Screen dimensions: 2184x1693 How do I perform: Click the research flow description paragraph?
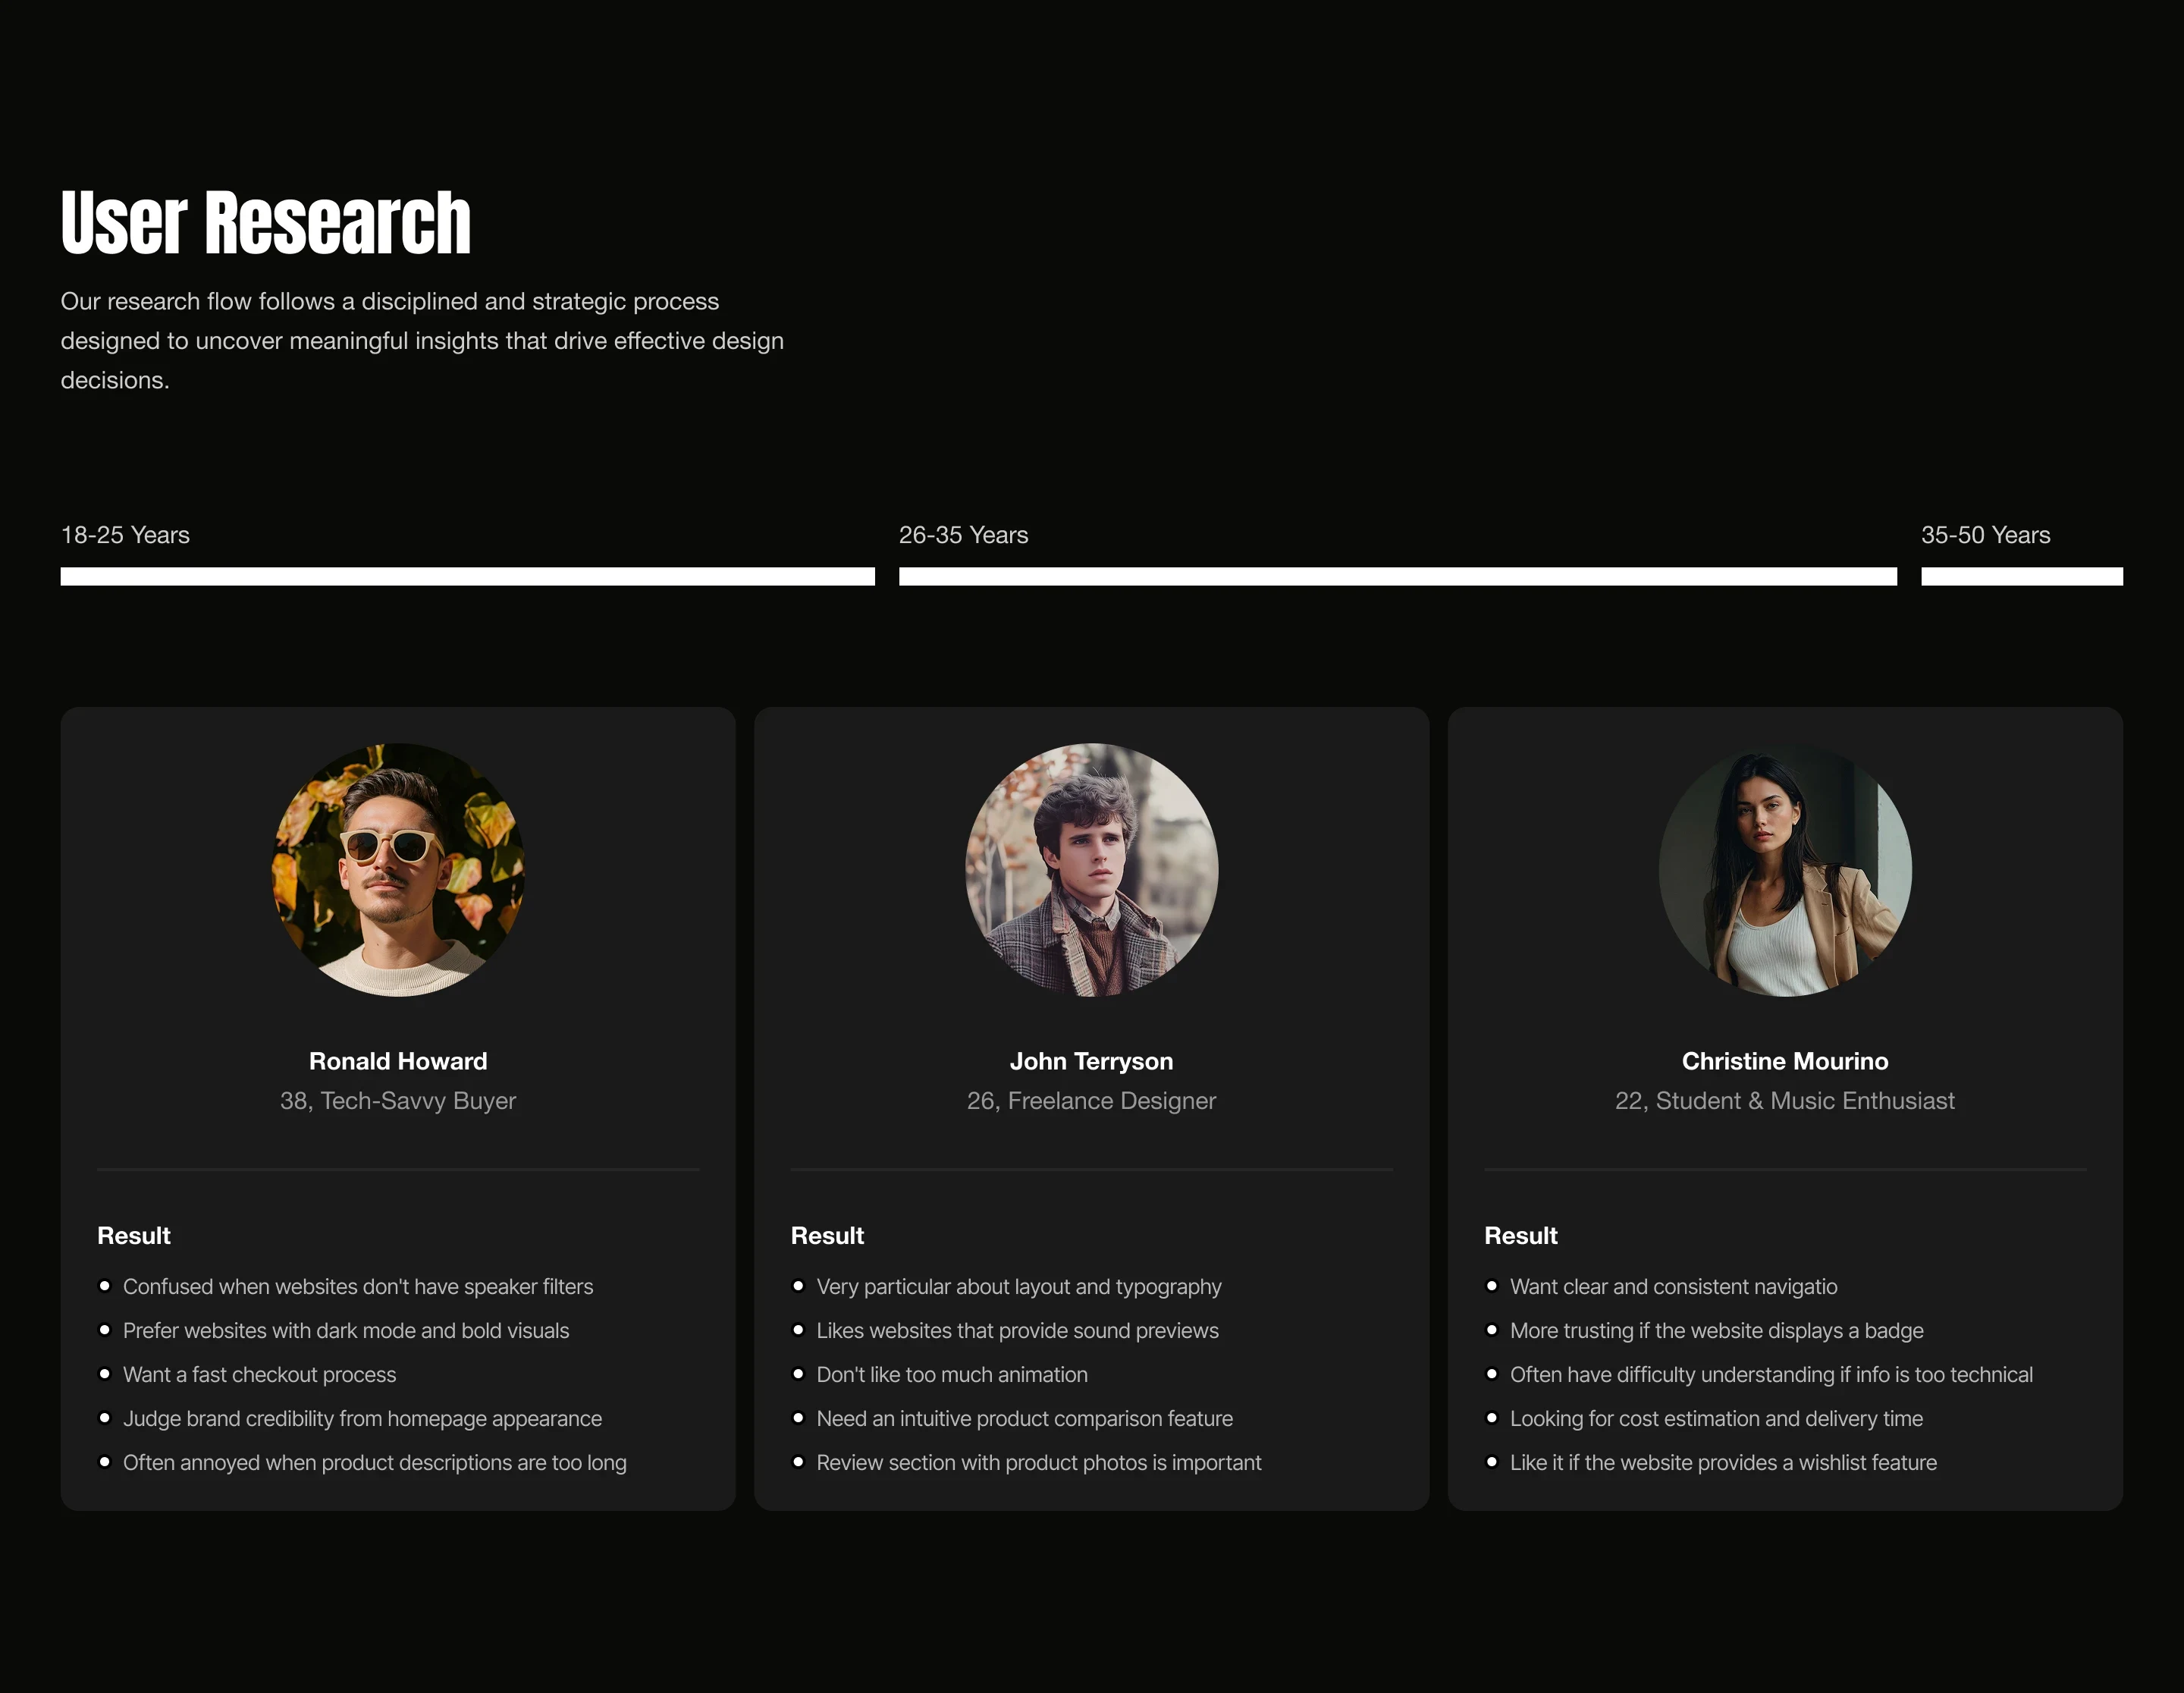422,341
